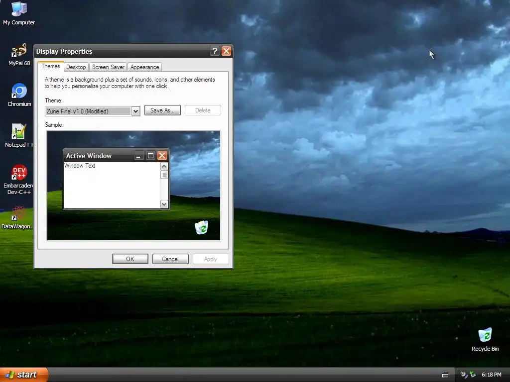Click the Window Text in the sample
The image size is (510, 382).
coord(80,166)
